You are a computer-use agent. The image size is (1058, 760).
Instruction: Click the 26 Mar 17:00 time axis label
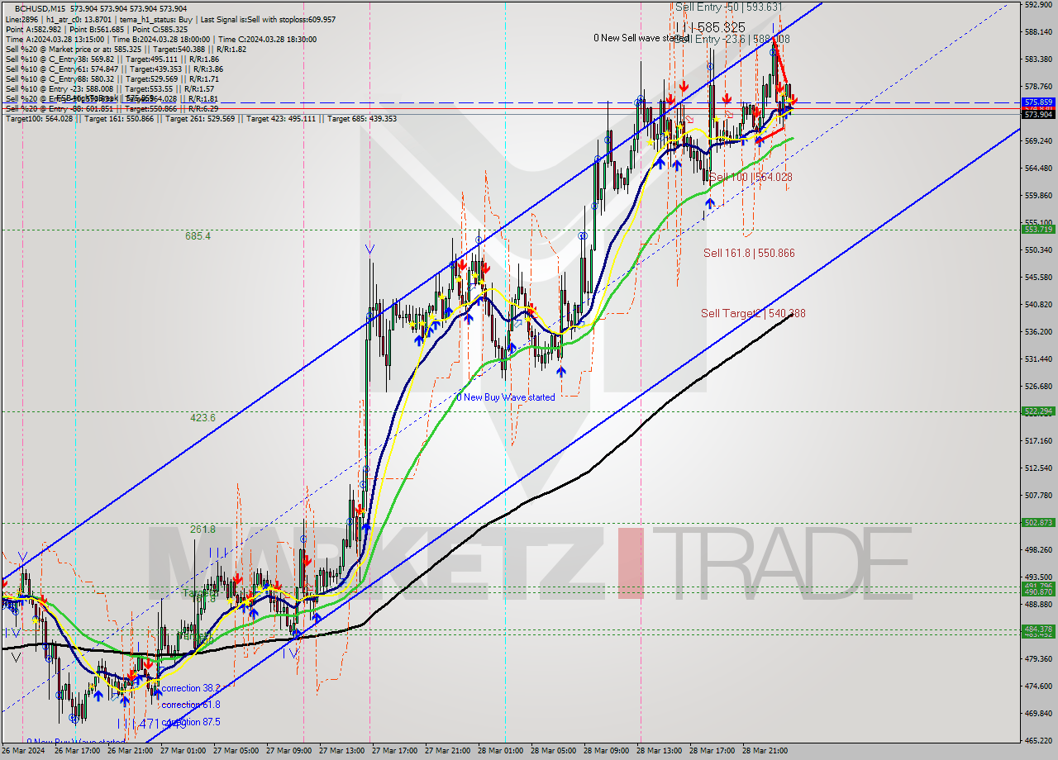pyautogui.click(x=78, y=751)
